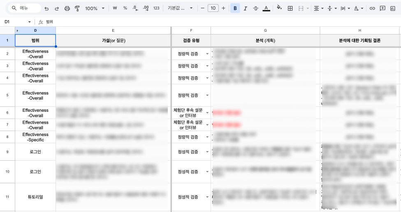Image resolution: width=401 pixels, height=212 pixels.
Task: Open the 기본값 font dropdown
Action: [x=180, y=8]
